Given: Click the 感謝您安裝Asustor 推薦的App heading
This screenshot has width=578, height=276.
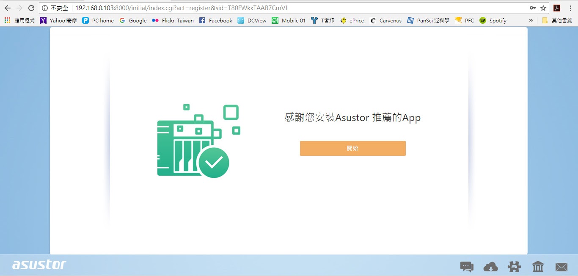Looking at the screenshot, I should point(352,117).
